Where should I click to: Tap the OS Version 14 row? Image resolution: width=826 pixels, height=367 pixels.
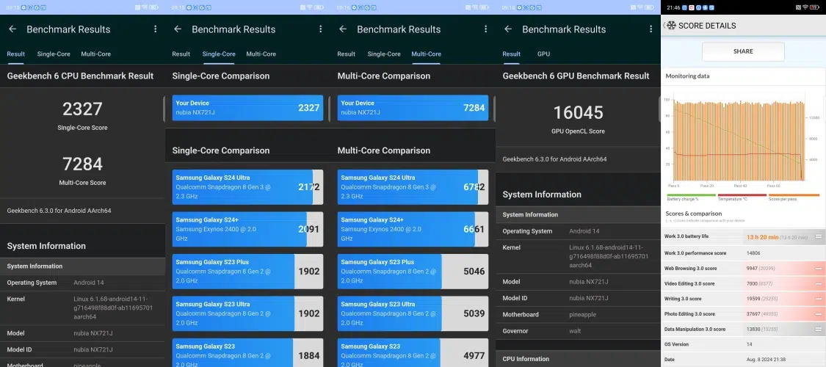743,344
